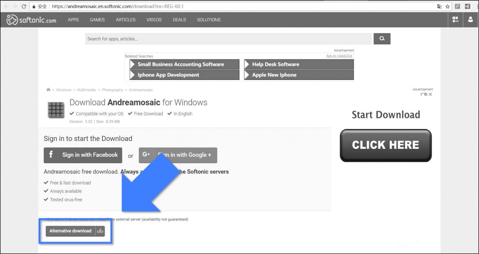Go to home breadcrumb icon
This screenshot has width=479, height=254.
48,90
